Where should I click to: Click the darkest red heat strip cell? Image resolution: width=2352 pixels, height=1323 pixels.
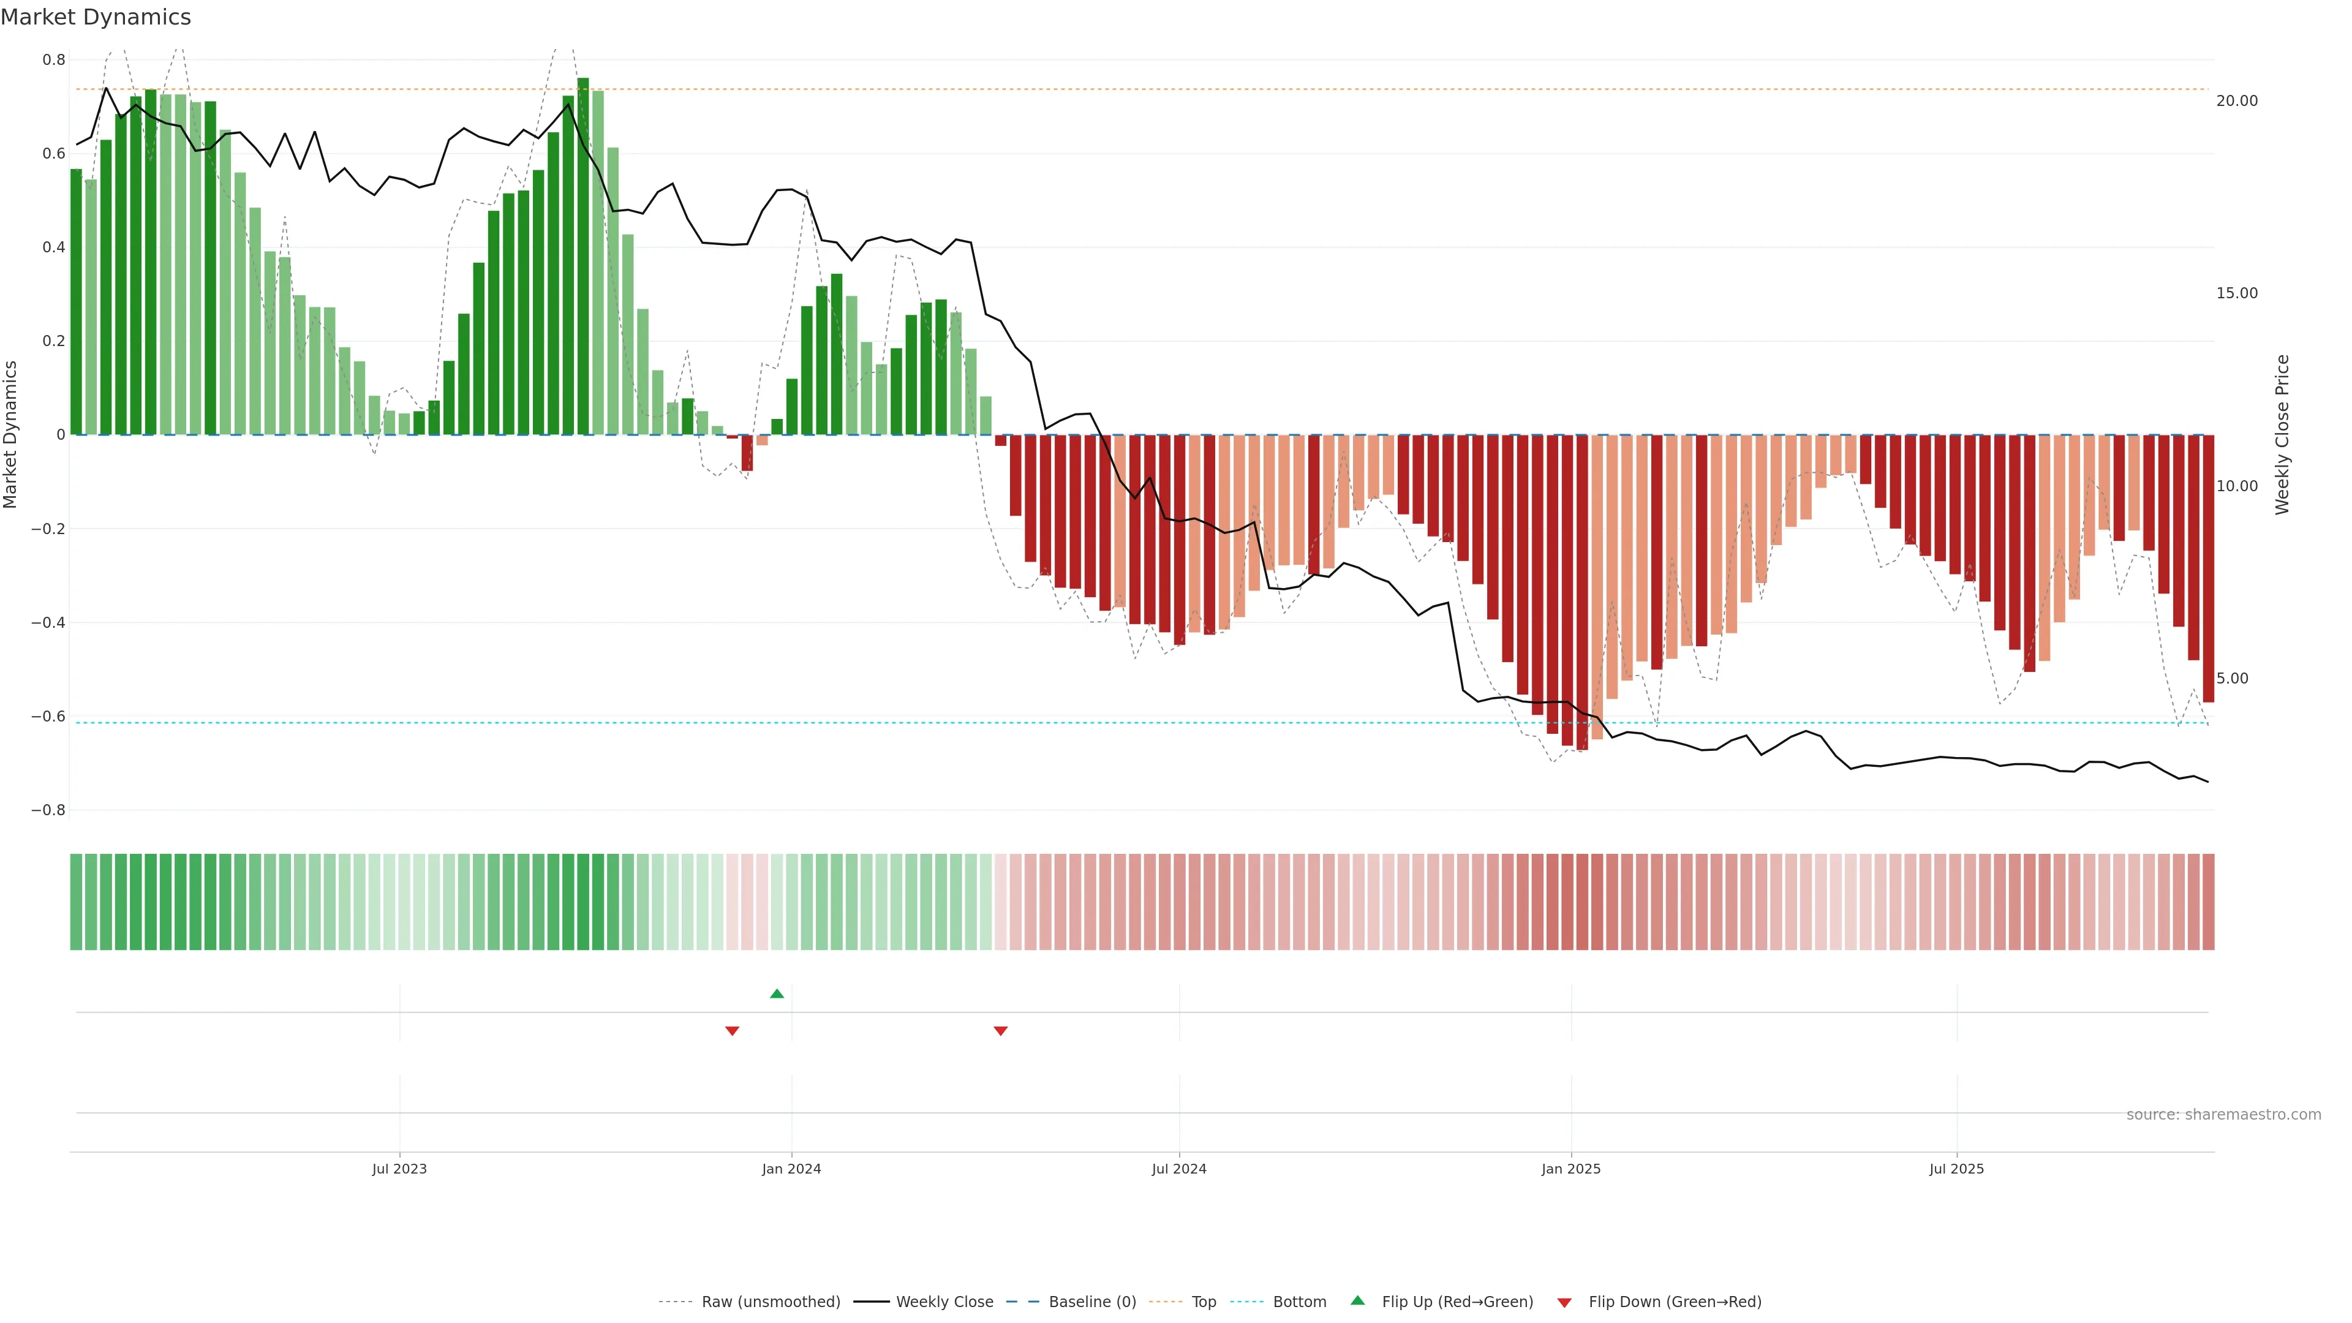(1581, 902)
